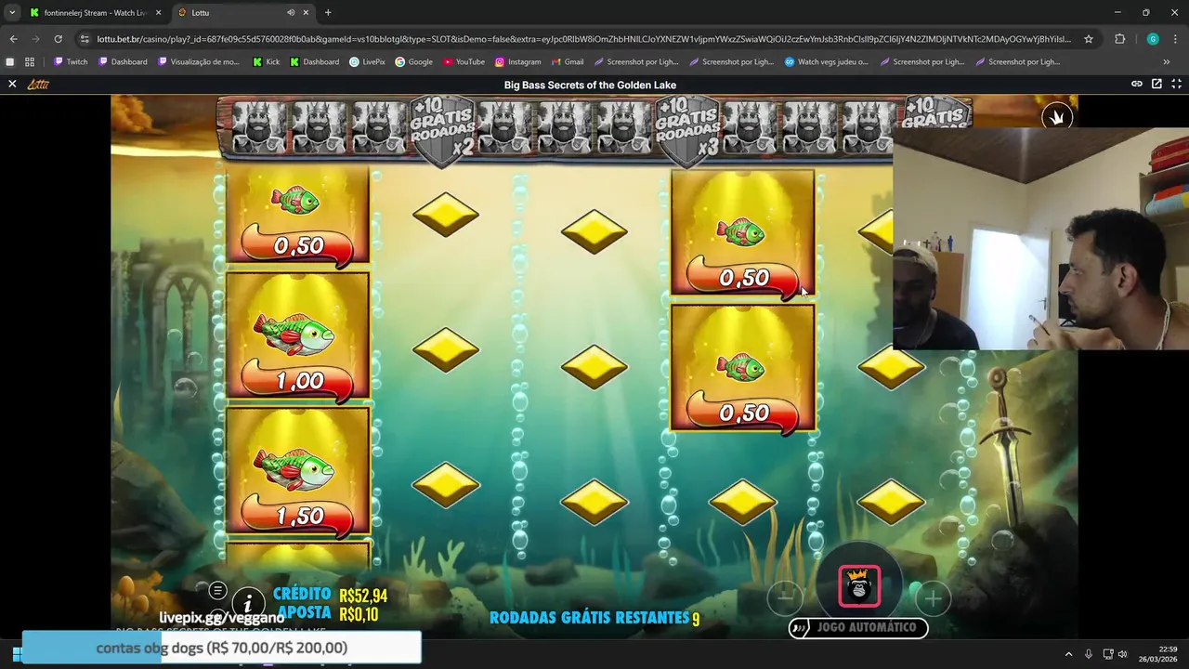Go back to previous page
1189x669 pixels.
tap(13, 39)
